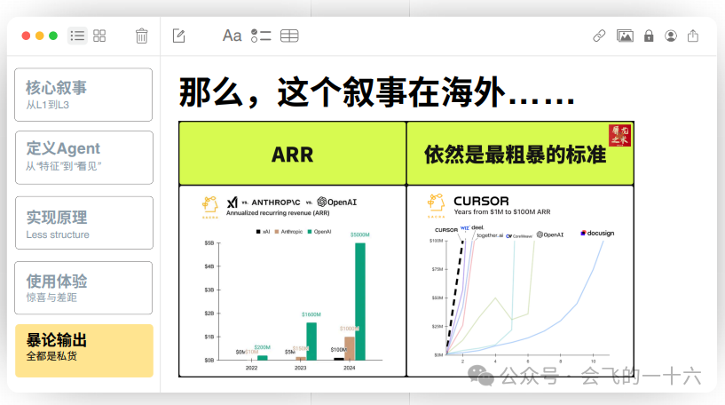Create a new note with compose icon

(179, 36)
